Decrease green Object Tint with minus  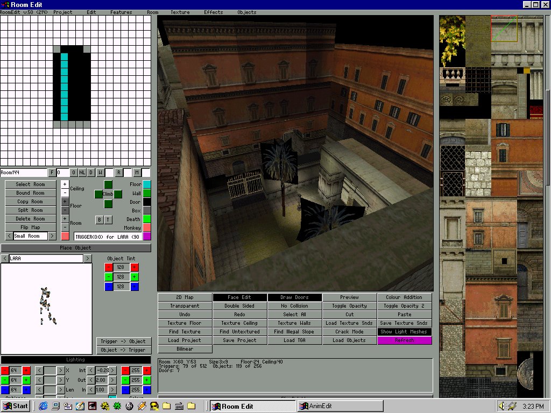(109, 277)
